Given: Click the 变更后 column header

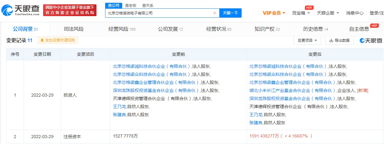Looking at the screenshot, I should click(x=315, y=54).
